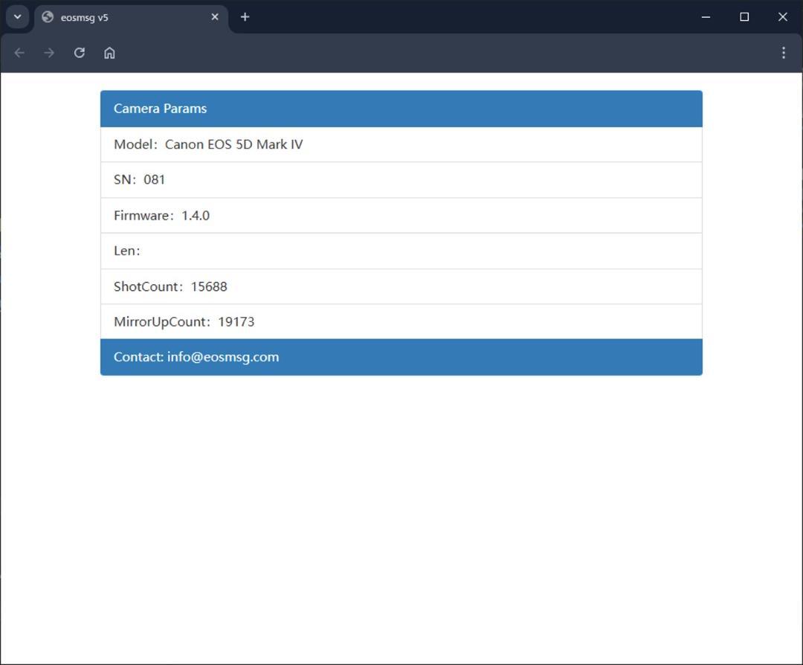The width and height of the screenshot is (803, 665).
Task: Select the SN: 081 row
Action: click(401, 180)
